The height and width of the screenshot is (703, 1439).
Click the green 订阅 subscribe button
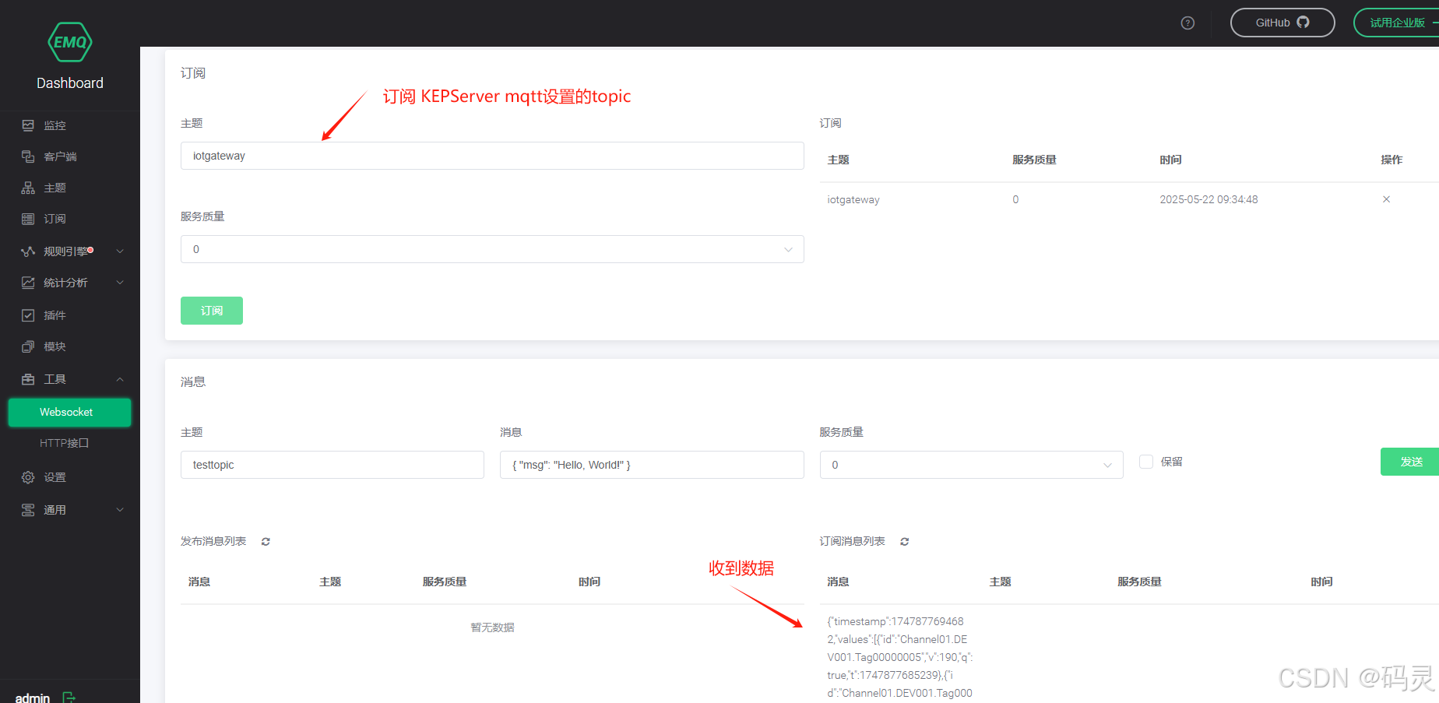pos(212,311)
